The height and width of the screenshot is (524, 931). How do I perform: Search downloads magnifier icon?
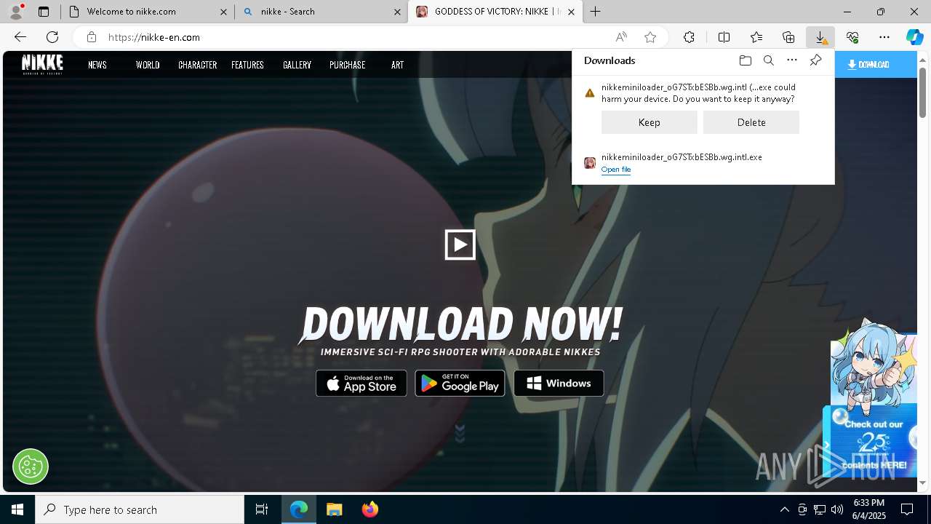(768, 60)
